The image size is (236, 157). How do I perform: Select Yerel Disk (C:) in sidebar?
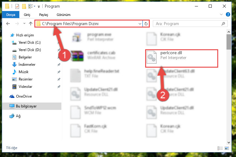click(29, 43)
